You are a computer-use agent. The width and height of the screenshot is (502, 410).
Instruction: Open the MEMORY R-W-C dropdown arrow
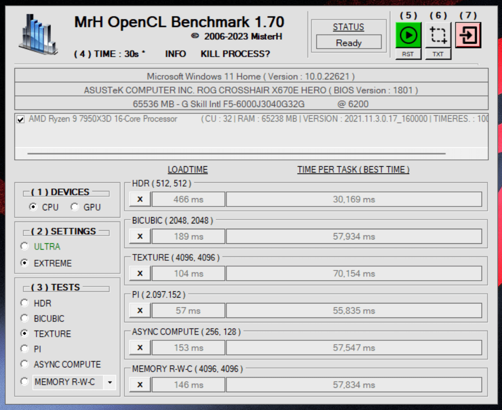(110, 382)
